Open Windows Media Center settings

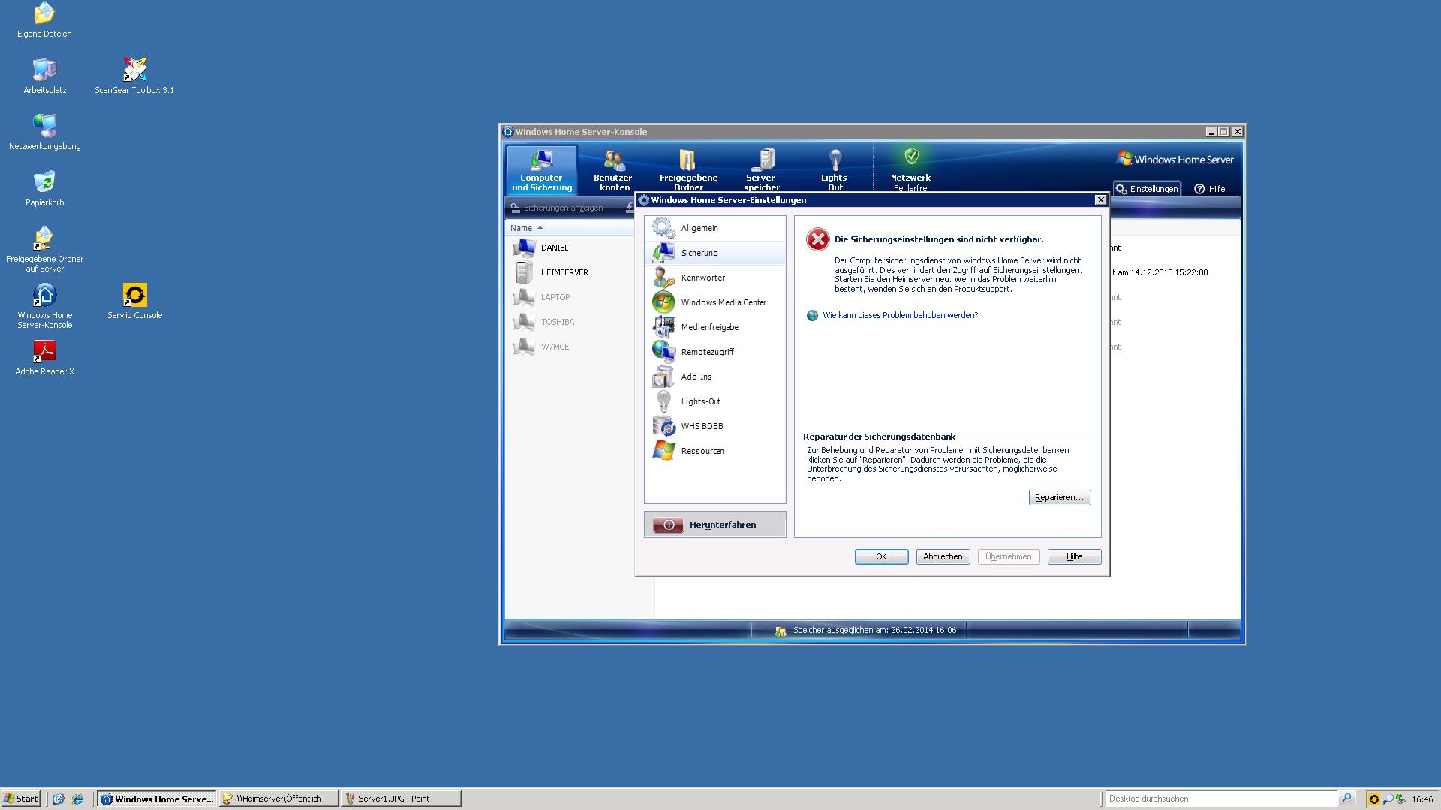point(714,302)
